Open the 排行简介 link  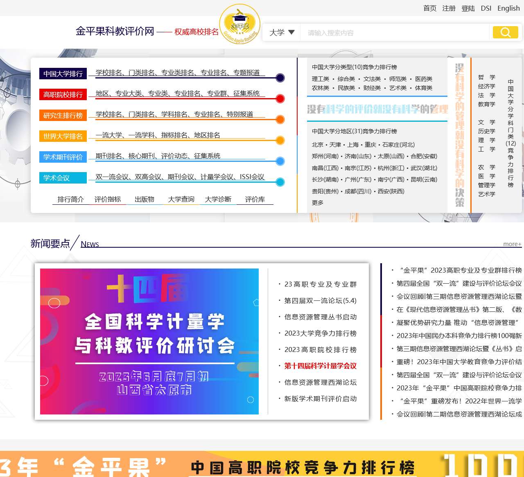coord(71,199)
